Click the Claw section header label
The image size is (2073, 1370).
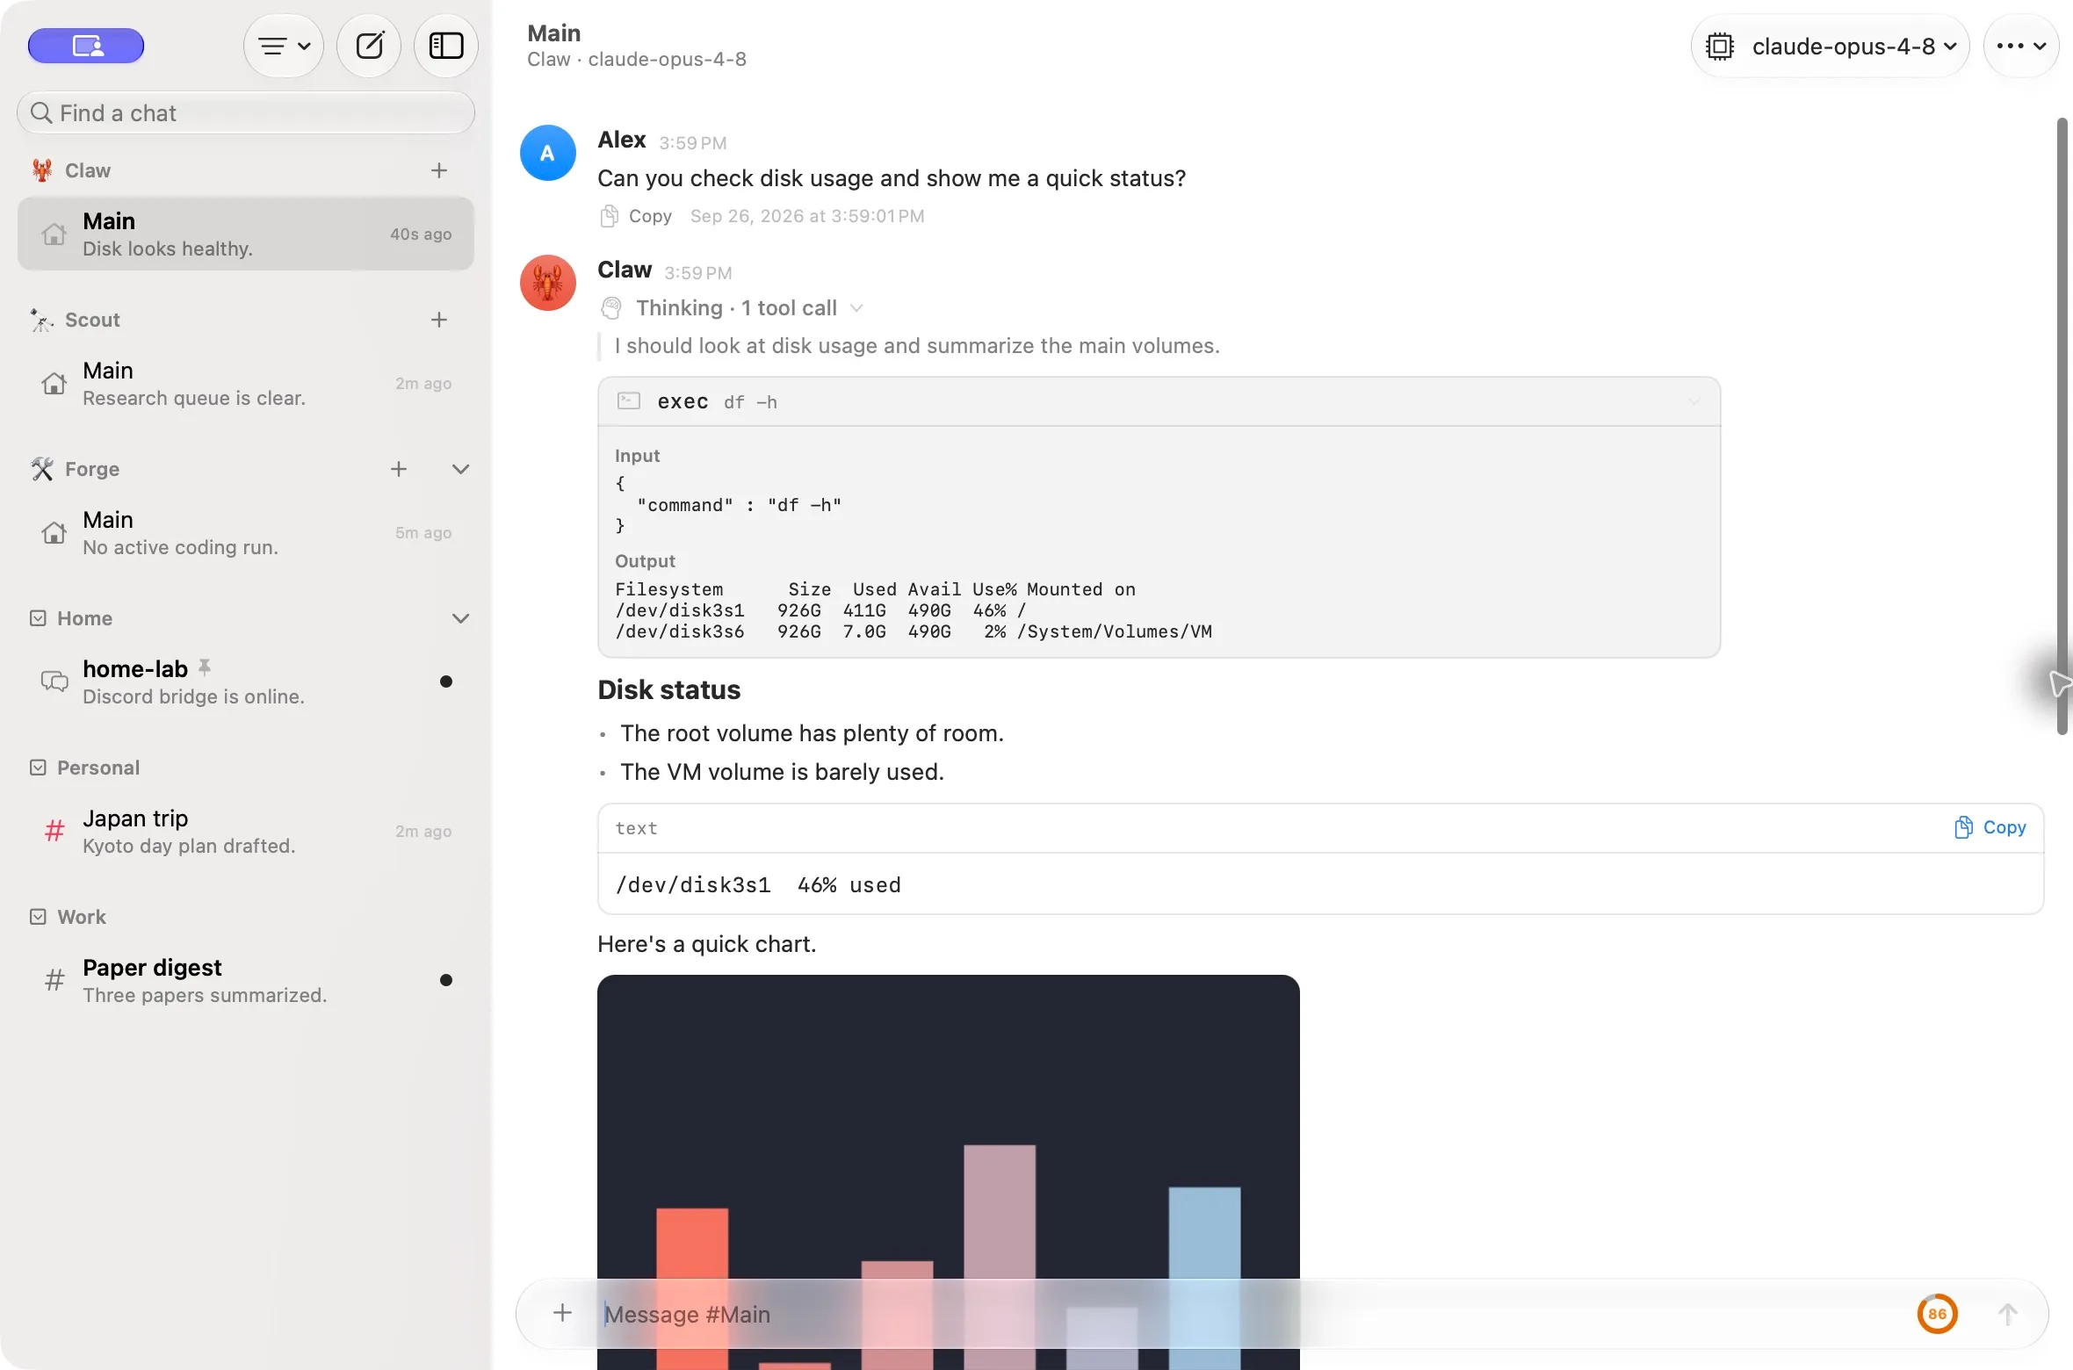(88, 170)
